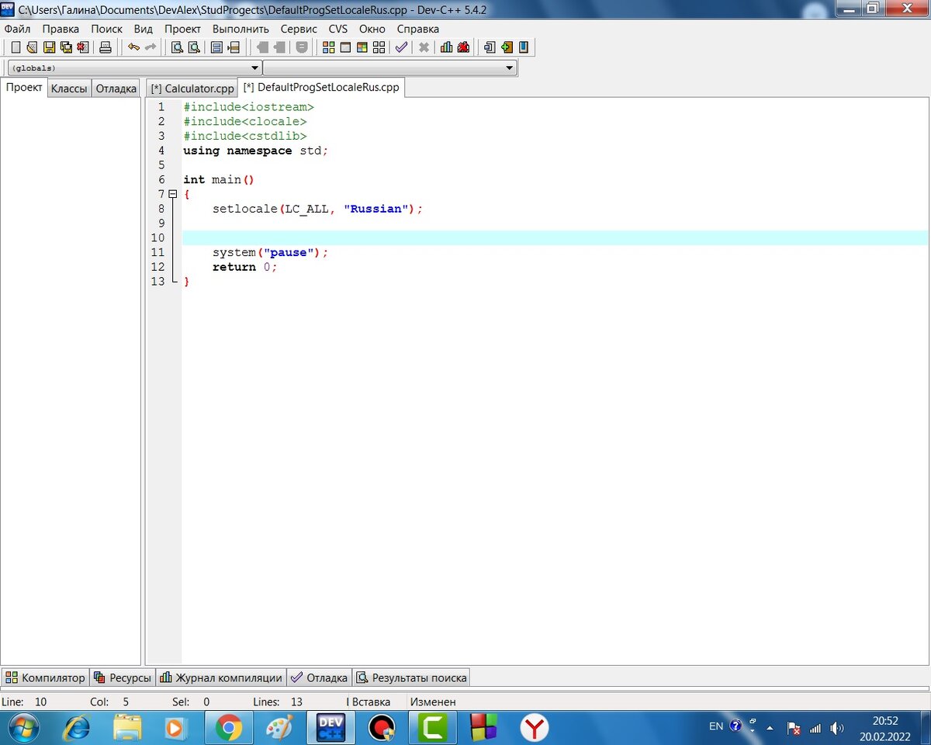Click the "Вставка" insert mode status entry
Screen dimensions: 931x745
click(371, 702)
